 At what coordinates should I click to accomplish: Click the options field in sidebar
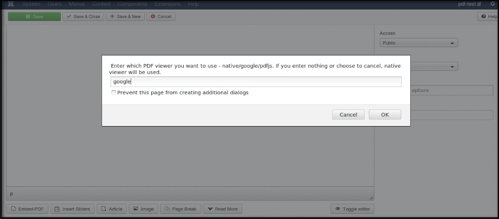[452, 90]
